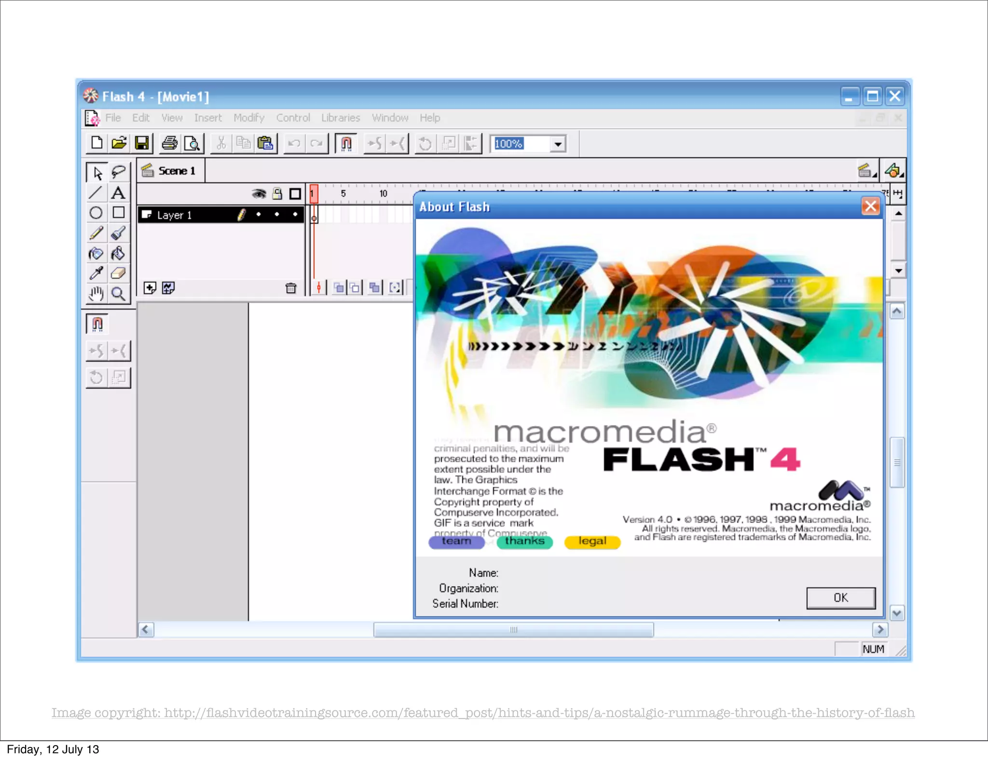Toggle Layer 1 outline dot
The image size is (988, 760).
(x=295, y=215)
